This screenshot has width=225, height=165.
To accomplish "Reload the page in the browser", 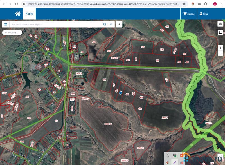I will pyautogui.click(x=17, y=4).
